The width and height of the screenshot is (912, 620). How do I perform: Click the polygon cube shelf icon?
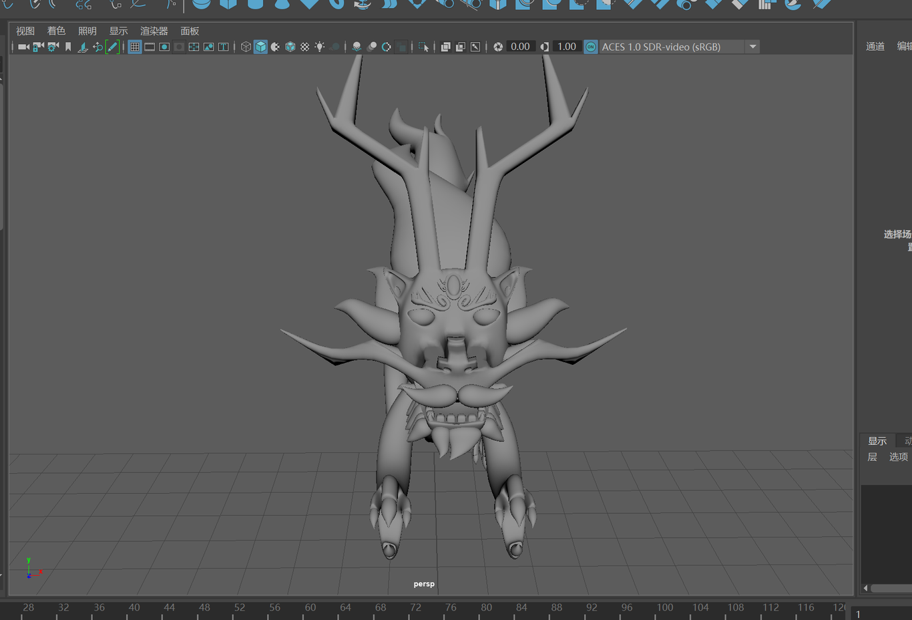click(x=228, y=3)
